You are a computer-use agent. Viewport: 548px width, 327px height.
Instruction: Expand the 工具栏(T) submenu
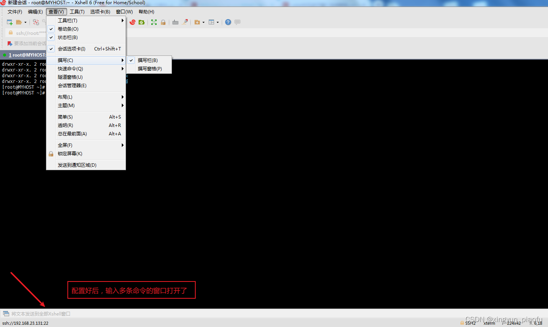(86, 21)
